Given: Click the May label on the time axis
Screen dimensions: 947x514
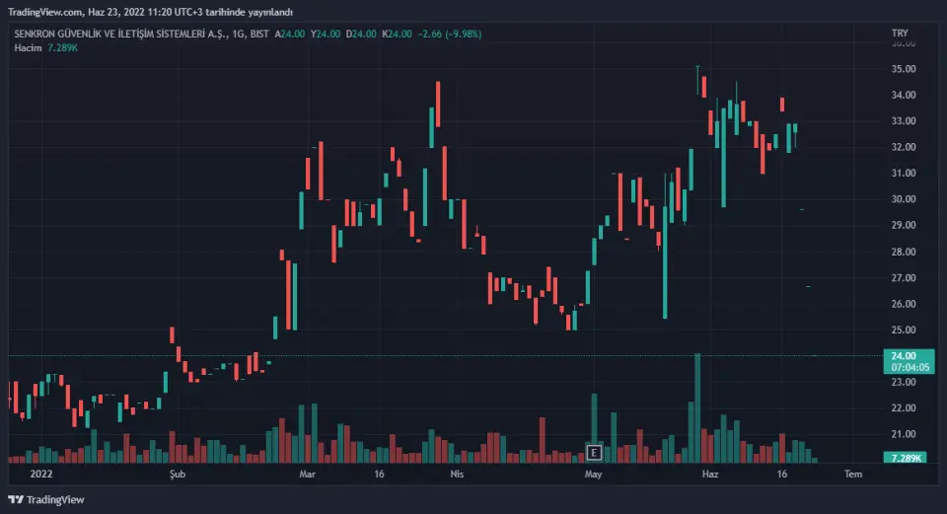Looking at the screenshot, I should [x=593, y=475].
